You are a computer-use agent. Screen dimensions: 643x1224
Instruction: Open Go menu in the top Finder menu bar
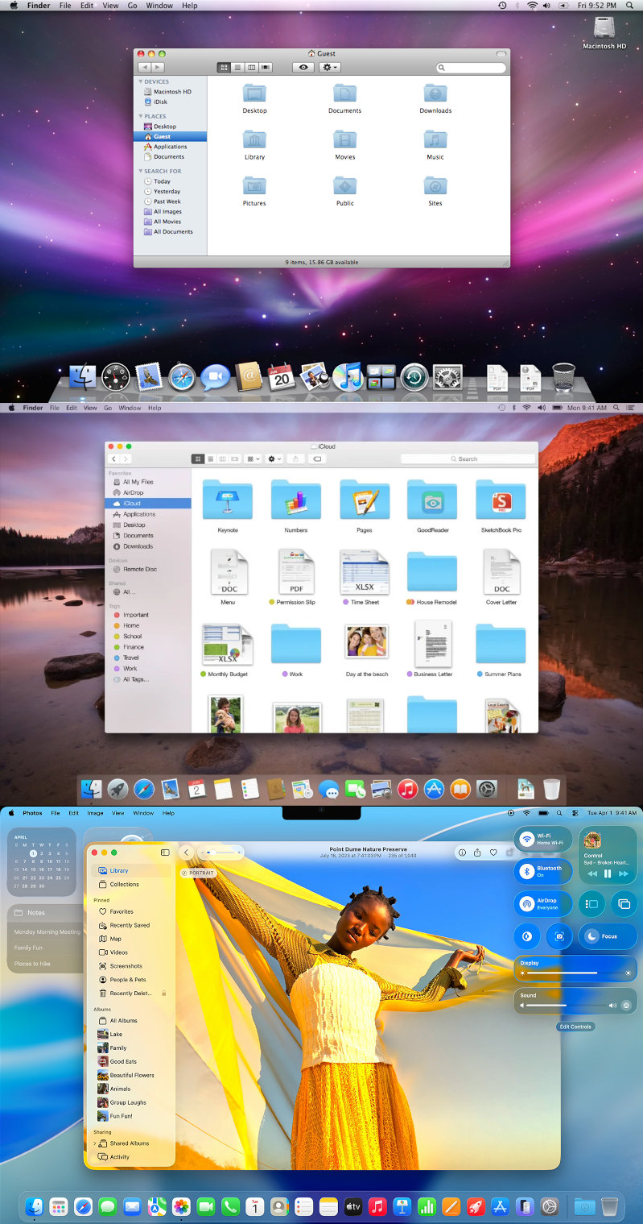pyautogui.click(x=132, y=6)
